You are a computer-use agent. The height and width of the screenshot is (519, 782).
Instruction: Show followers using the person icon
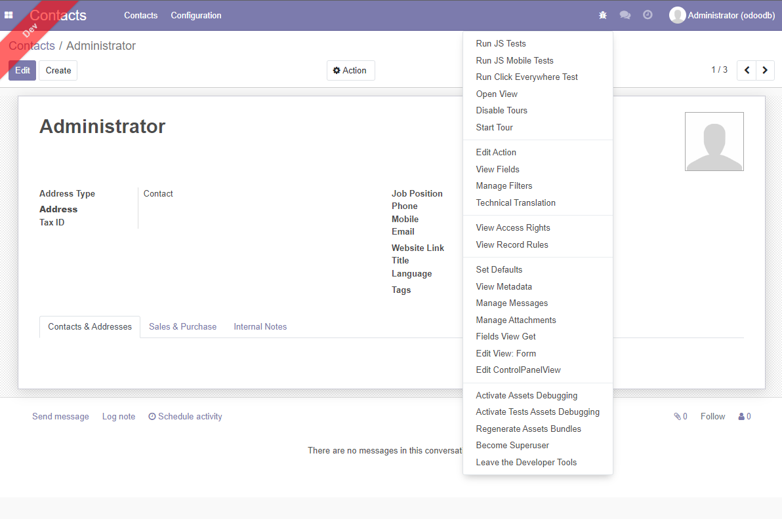[740, 416]
